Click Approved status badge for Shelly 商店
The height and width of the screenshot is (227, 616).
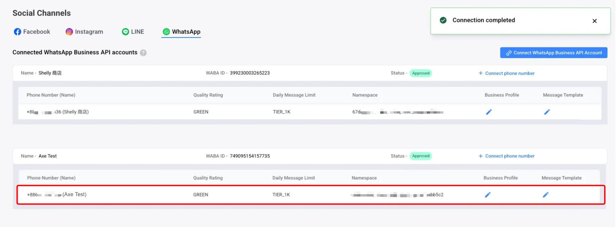[x=420, y=73]
